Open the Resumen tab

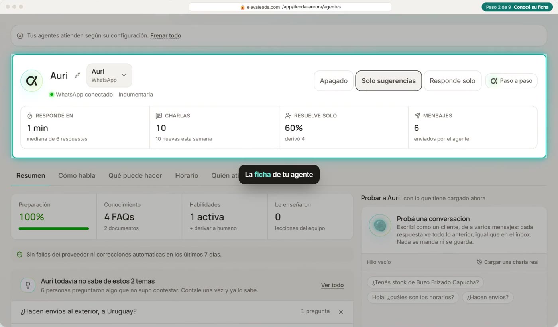click(x=31, y=175)
